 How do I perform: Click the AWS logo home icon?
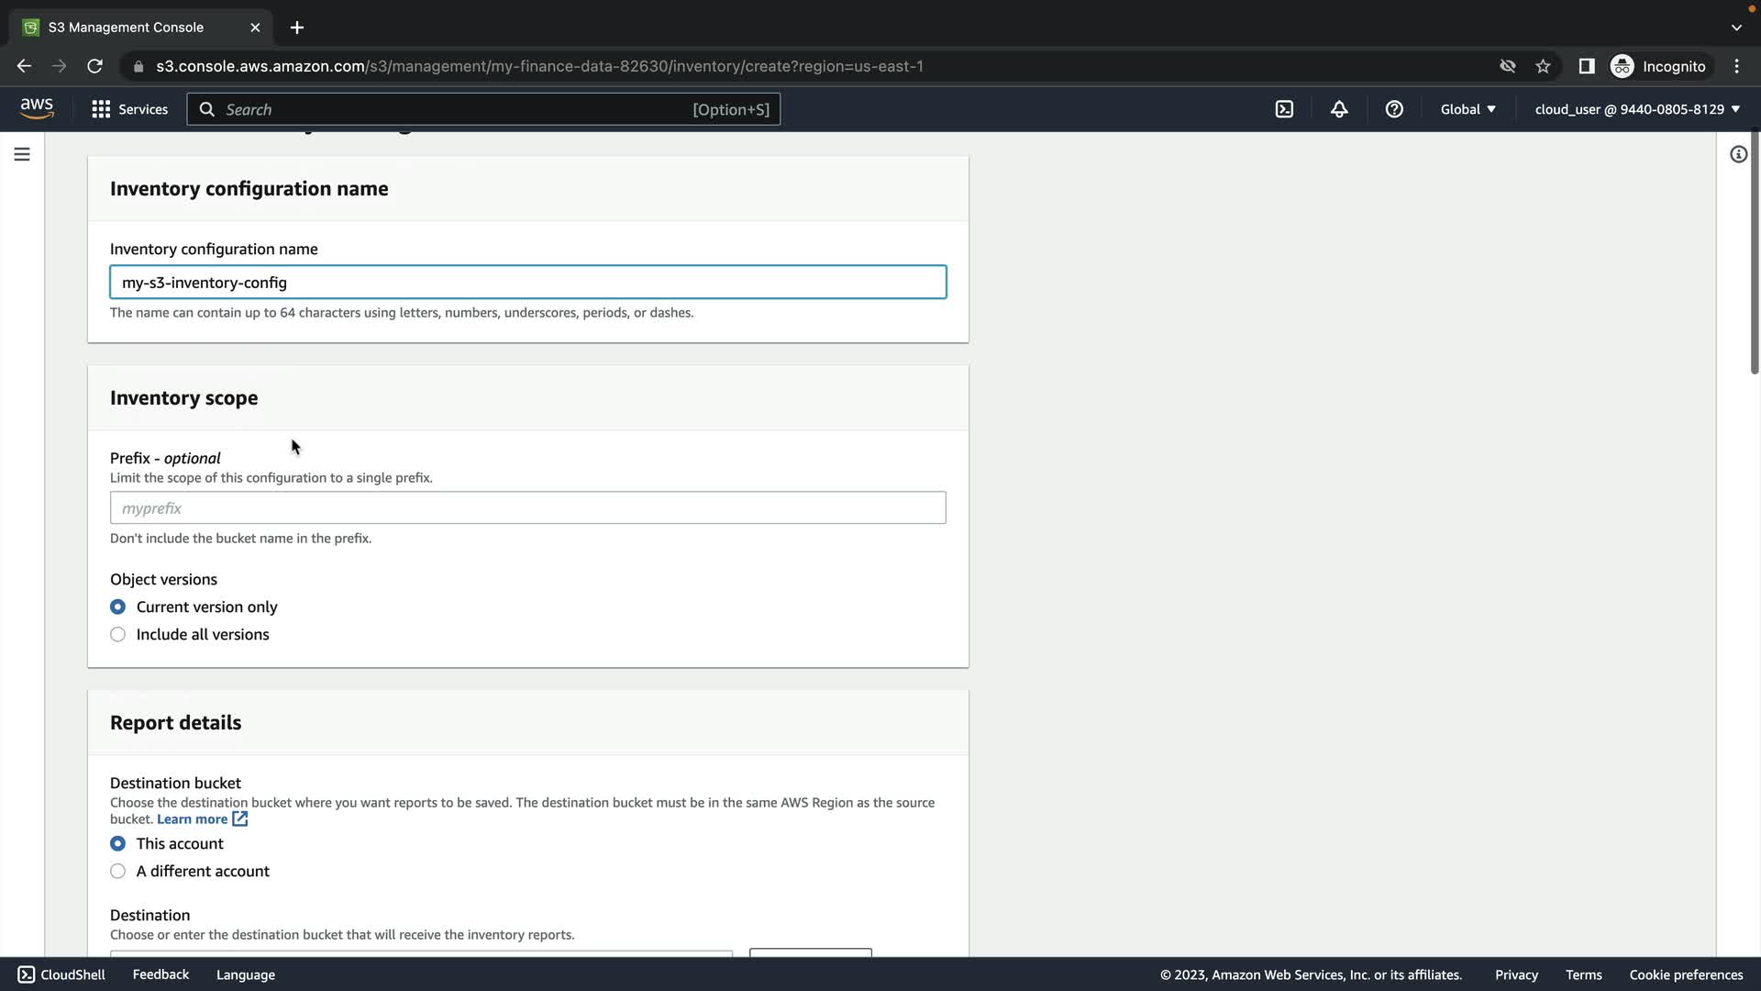click(x=37, y=108)
